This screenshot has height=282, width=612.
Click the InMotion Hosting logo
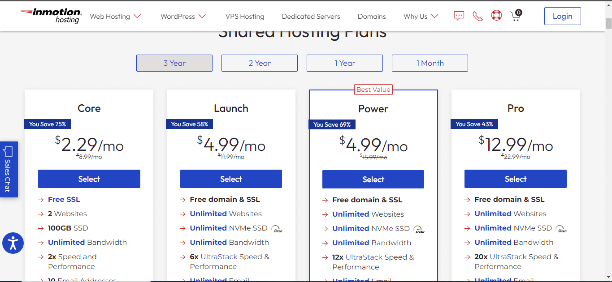[x=49, y=16]
